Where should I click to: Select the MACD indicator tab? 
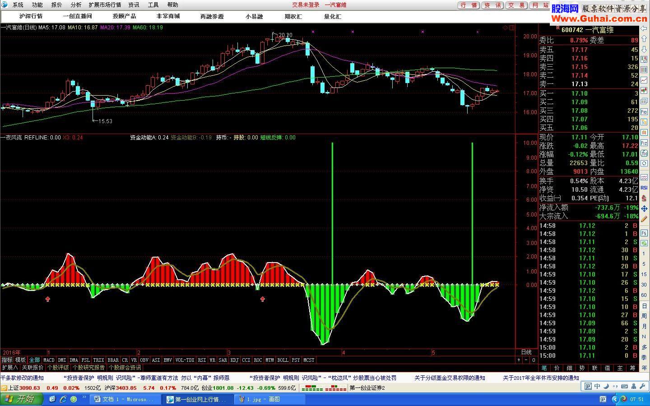click(x=49, y=360)
